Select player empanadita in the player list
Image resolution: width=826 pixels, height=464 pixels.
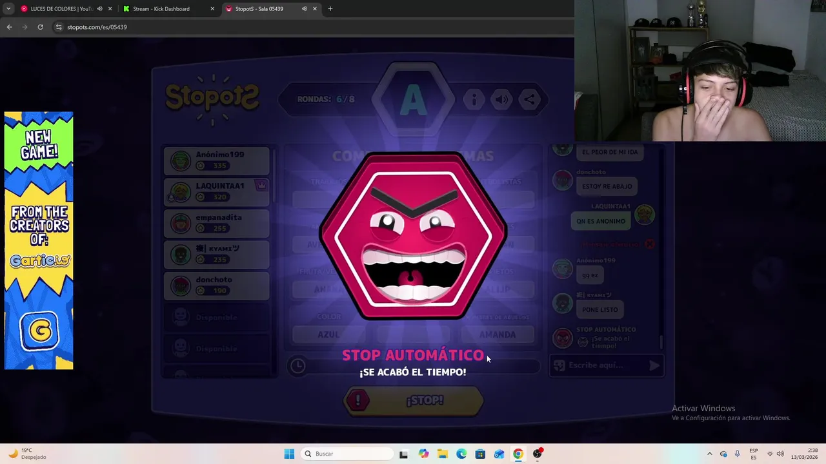click(216, 223)
